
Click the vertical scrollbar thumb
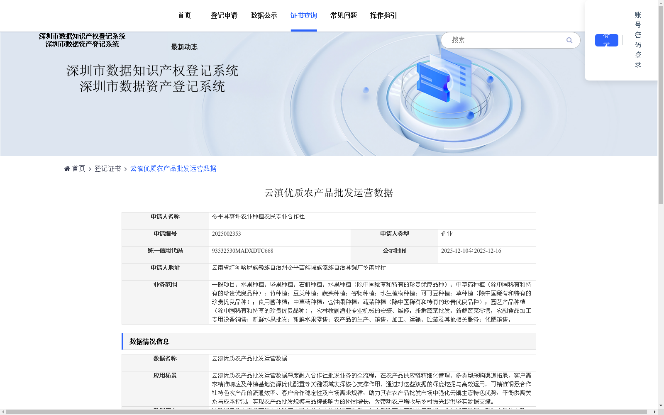[x=661, y=105]
